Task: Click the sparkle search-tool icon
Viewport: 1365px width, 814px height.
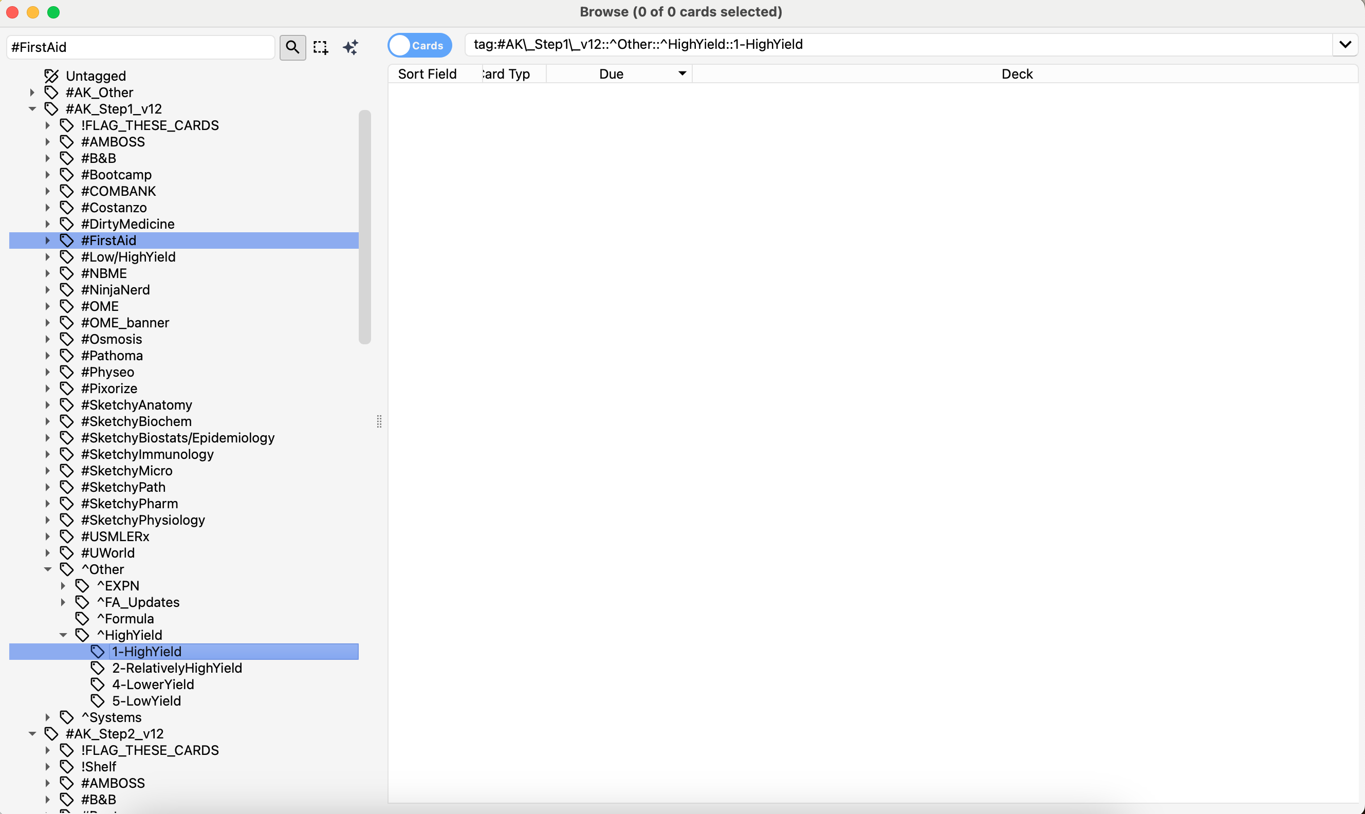Action: (x=351, y=47)
